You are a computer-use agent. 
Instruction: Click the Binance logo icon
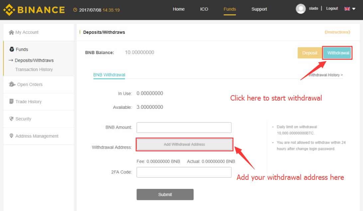[9, 10]
